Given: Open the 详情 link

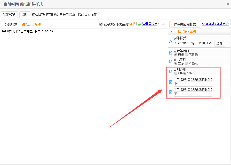Looking at the screenshot, I should (x=132, y=24).
